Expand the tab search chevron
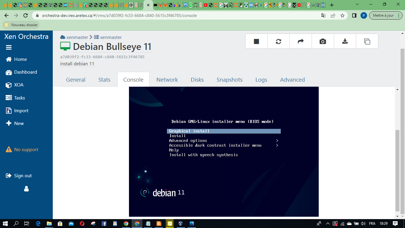Viewport: 405px width, 228px height. [357, 4]
